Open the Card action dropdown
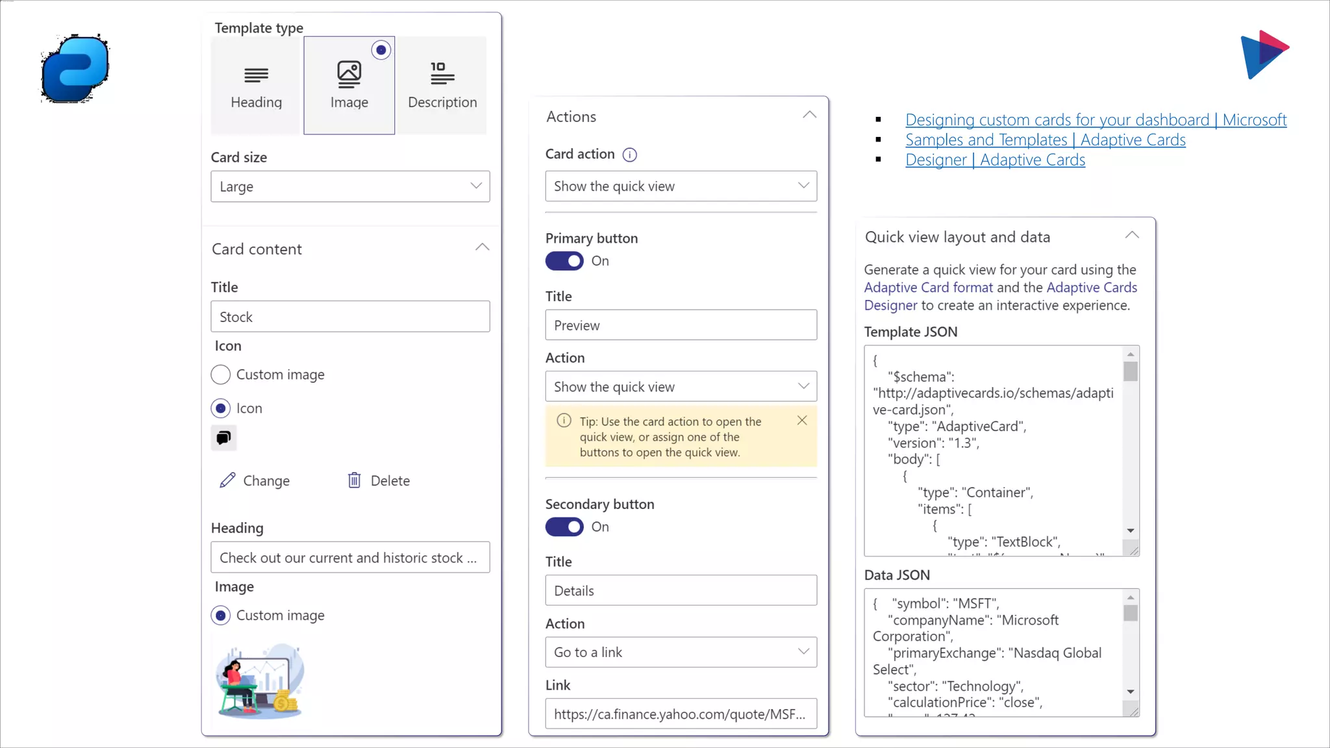 681,186
